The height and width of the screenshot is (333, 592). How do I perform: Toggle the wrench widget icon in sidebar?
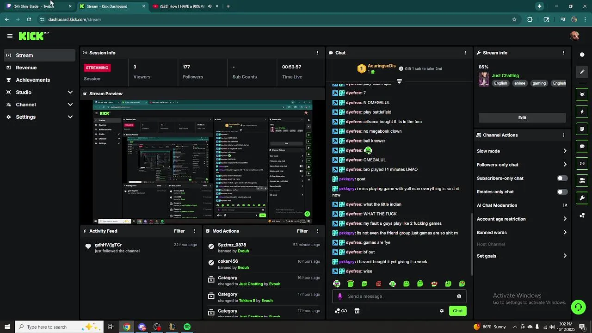click(x=582, y=198)
